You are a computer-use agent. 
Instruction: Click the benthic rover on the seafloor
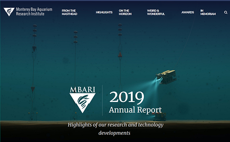pos(159,117)
